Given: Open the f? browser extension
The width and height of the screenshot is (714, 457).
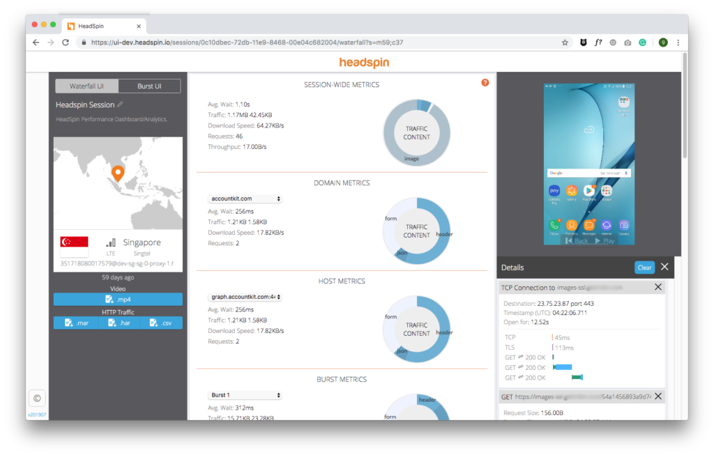Looking at the screenshot, I should pos(598,42).
